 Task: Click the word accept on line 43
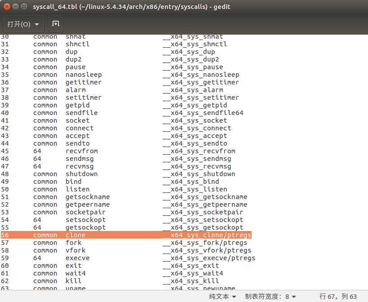(77, 136)
